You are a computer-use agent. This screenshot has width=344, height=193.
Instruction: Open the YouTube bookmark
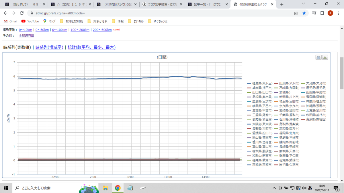[x=30, y=21]
